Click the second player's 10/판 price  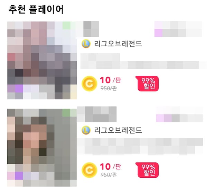tap(110, 167)
